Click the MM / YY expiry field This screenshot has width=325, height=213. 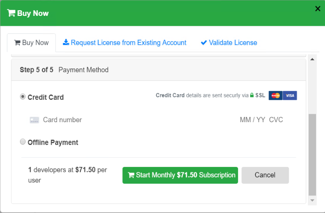pyautogui.click(x=252, y=120)
